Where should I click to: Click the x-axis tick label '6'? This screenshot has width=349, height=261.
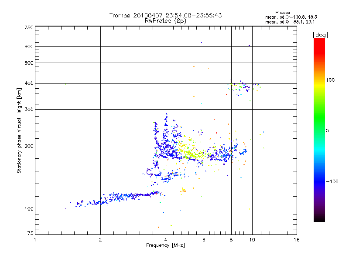204,240
